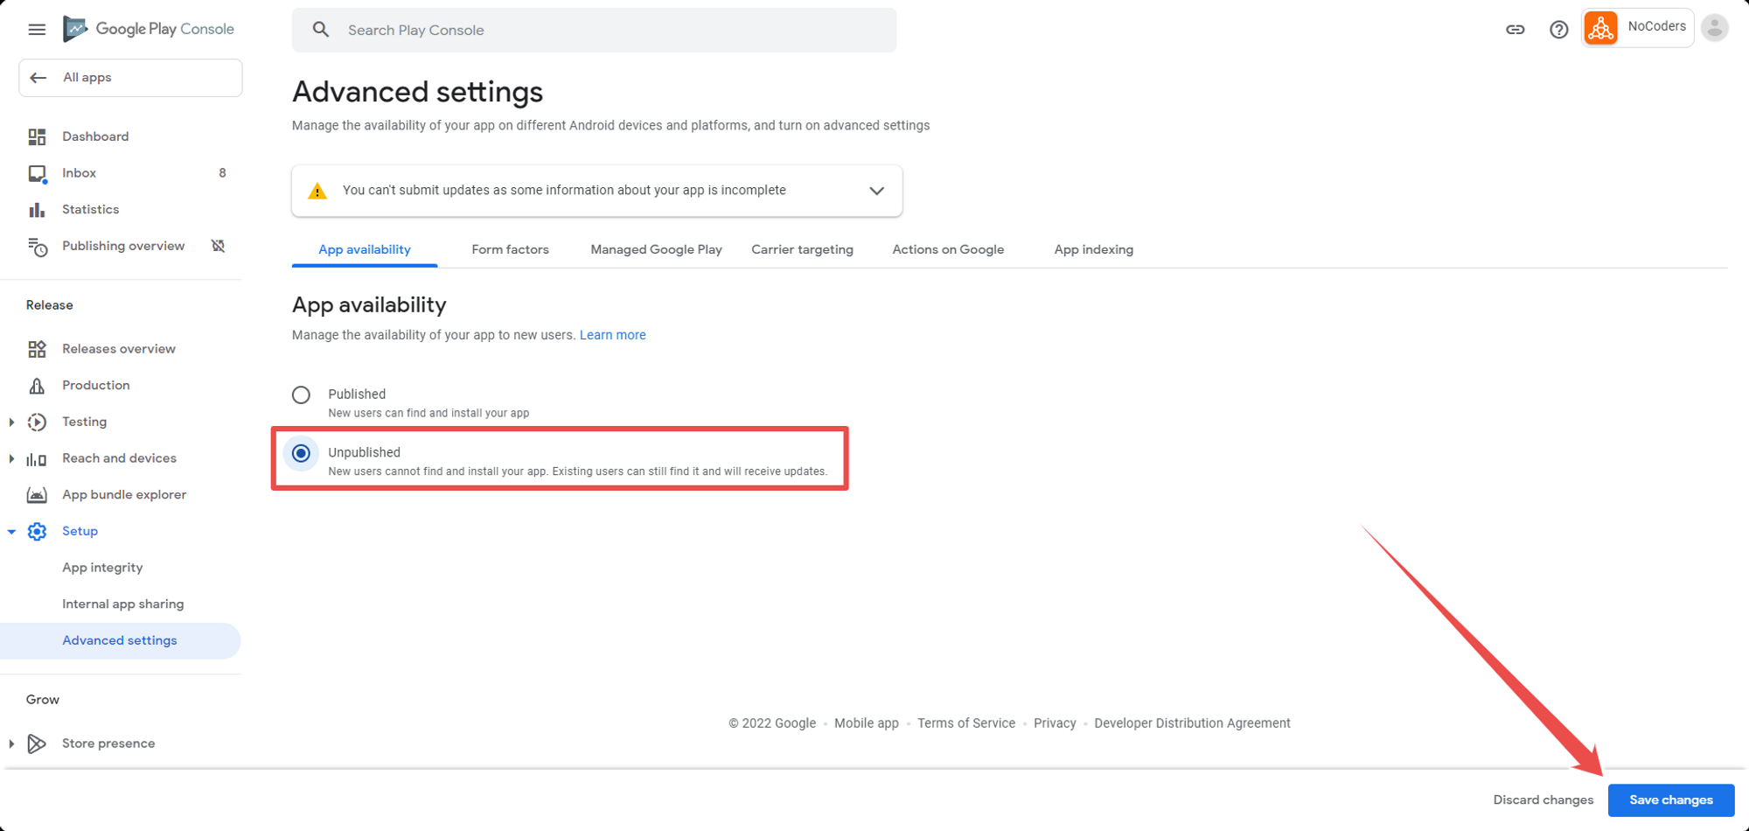Open the Carrier targeting tab
The image size is (1749, 831).
click(x=802, y=250)
